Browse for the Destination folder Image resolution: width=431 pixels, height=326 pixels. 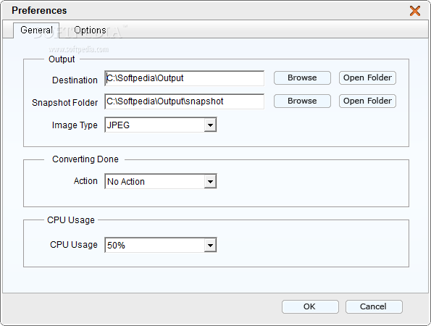pos(302,78)
